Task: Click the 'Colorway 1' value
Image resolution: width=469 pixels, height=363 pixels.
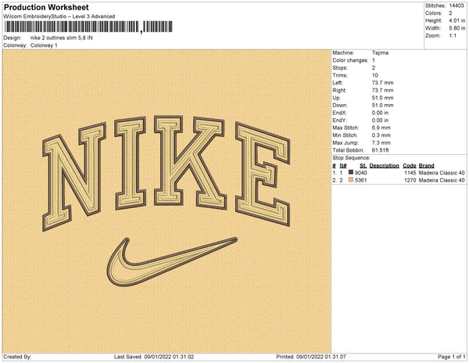Action: [44, 45]
